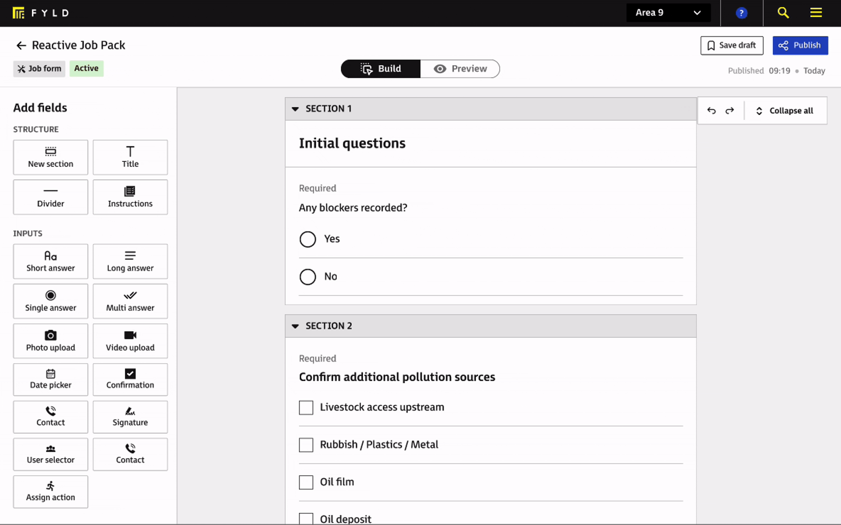Click the Save draft button
This screenshot has width=841, height=525.
click(731, 45)
